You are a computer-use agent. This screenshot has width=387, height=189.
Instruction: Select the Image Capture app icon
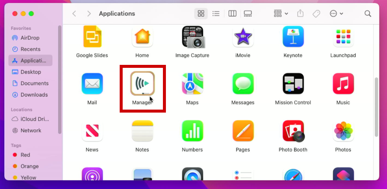[x=193, y=37]
